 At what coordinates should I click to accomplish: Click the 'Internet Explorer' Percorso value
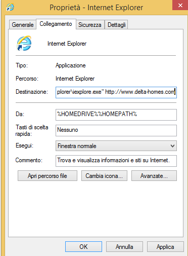[75, 79]
